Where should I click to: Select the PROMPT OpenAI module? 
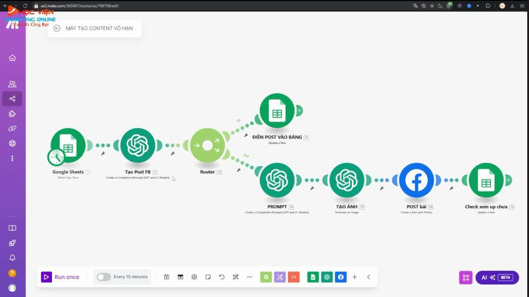277,180
